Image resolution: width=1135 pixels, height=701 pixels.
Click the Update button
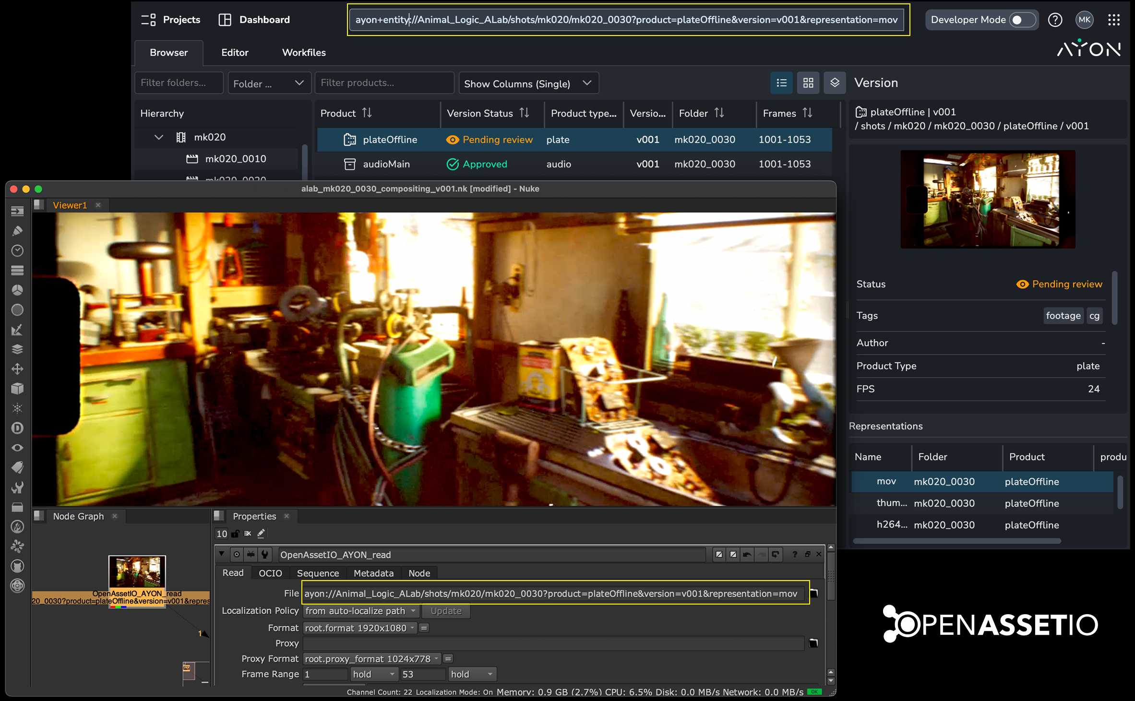coord(445,611)
